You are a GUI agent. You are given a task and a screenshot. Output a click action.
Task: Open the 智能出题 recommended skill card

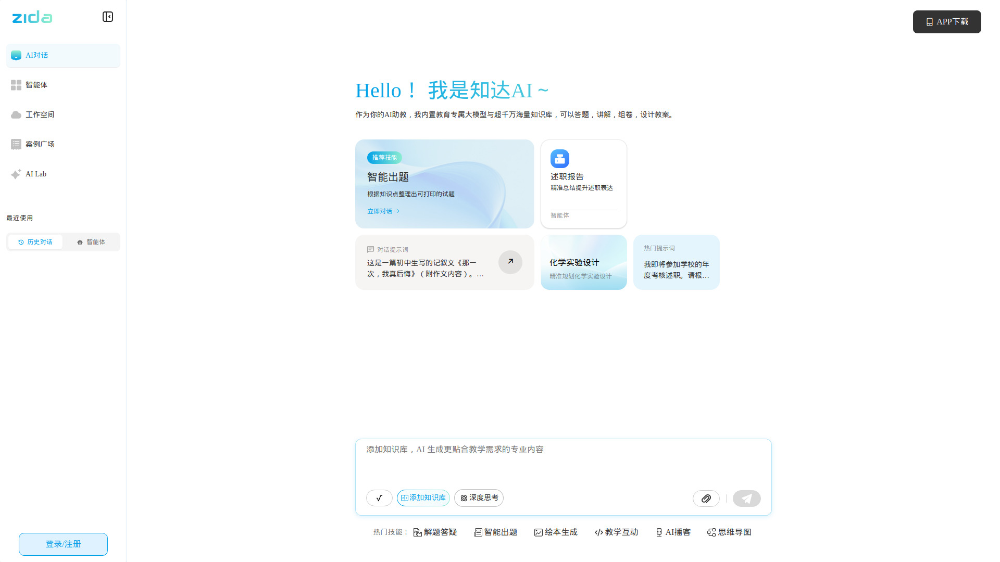tap(445, 184)
